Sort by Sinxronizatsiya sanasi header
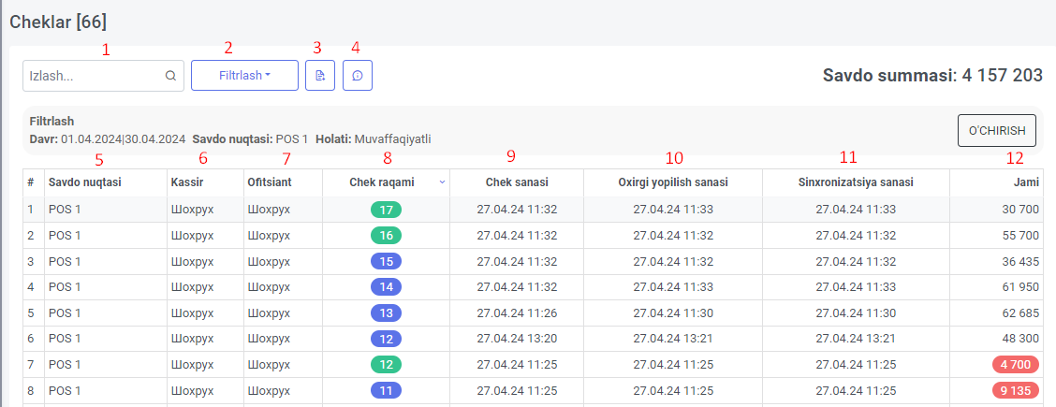Viewport: 1056px width, 407px height. [856, 182]
